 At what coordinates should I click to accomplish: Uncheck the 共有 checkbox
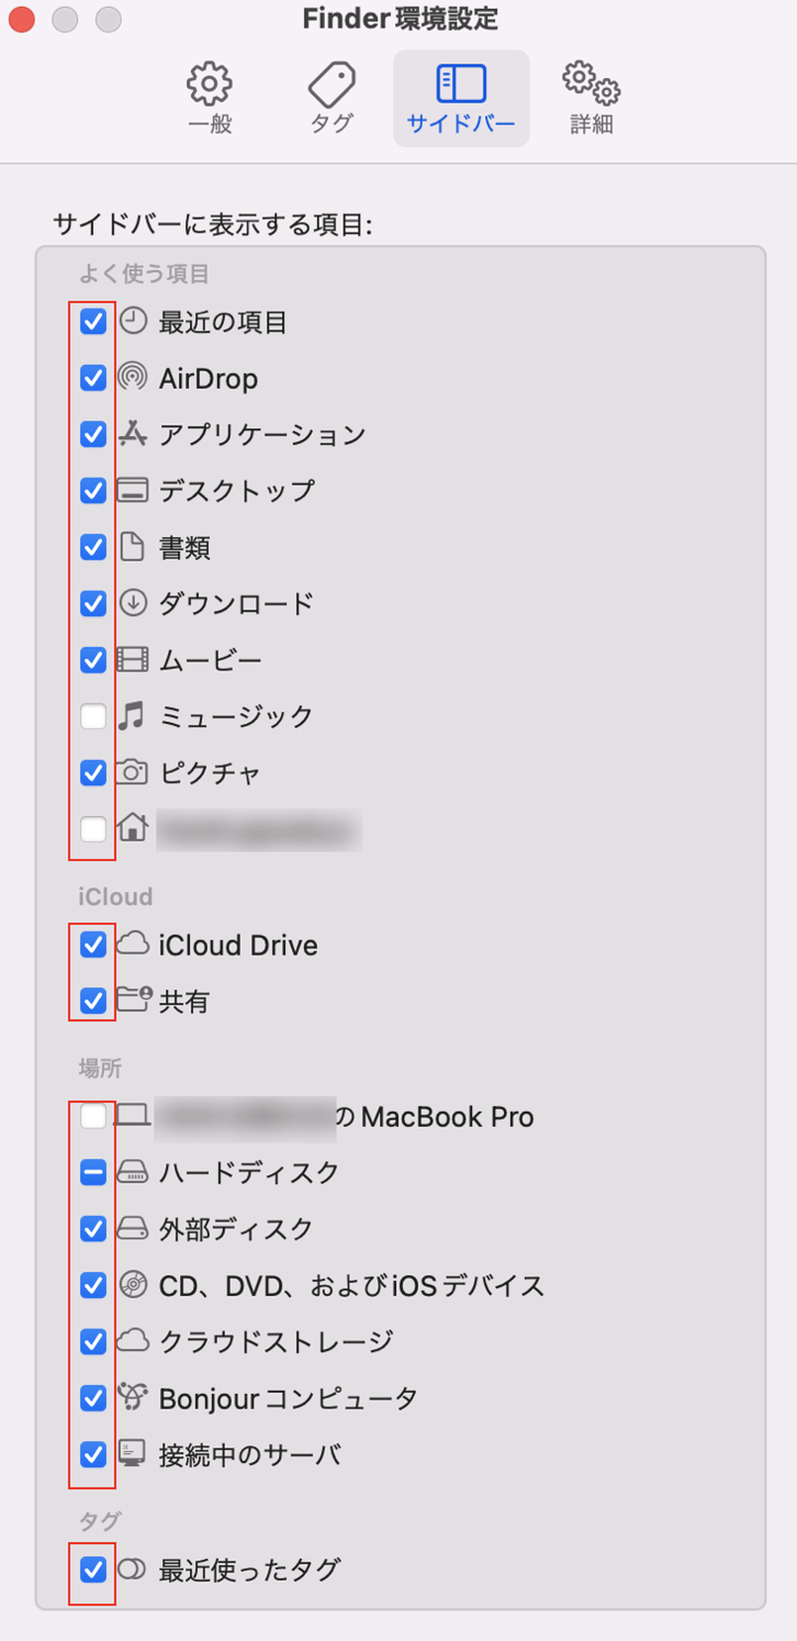pyautogui.click(x=93, y=1001)
